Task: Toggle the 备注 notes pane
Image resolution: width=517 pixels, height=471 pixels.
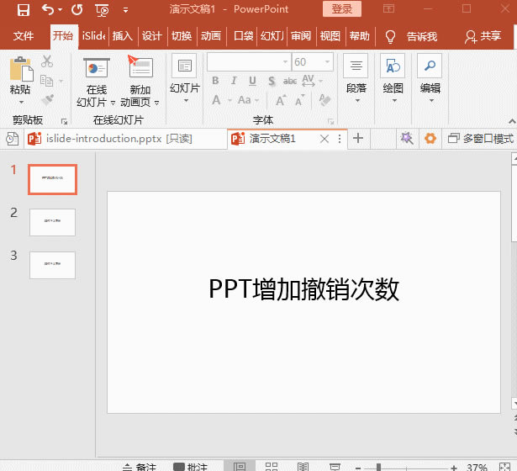Action: point(139,466)
